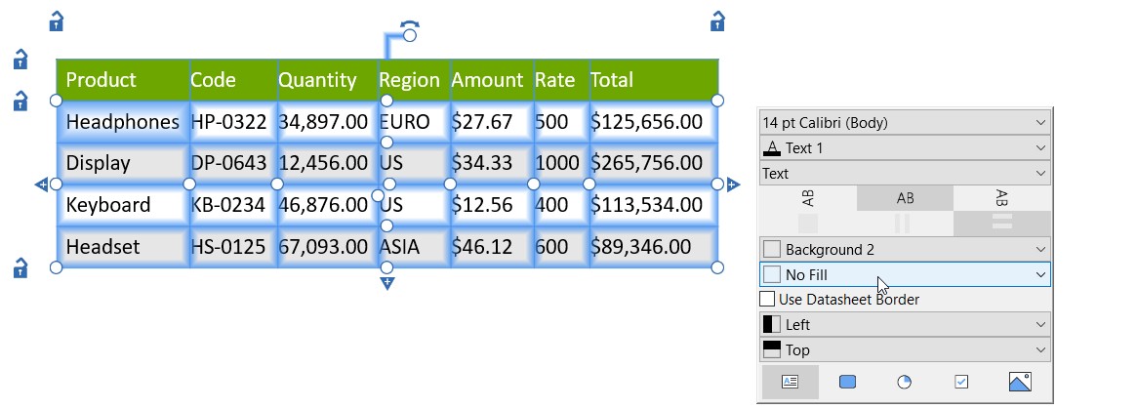This screenshot has height=409, width=1137.
Task: Expand the Left alignment dropdown
Action: click(905, 324)
